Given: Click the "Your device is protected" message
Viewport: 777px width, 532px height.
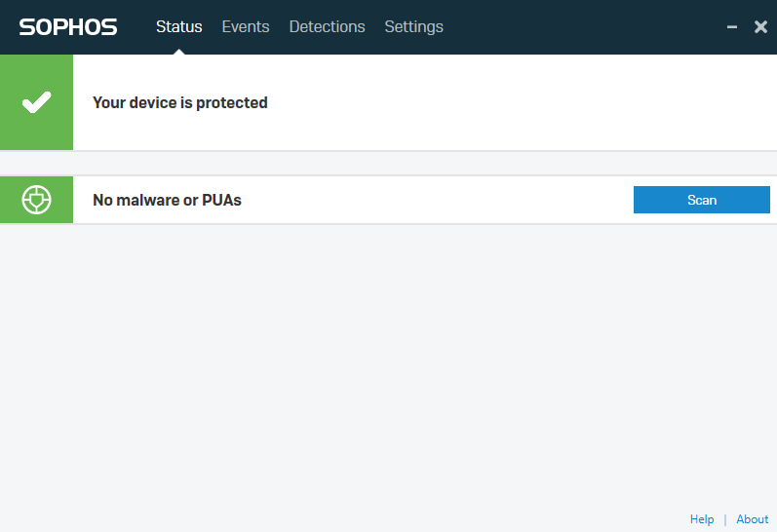Looking at the screenshot, I should coord(180,102).
